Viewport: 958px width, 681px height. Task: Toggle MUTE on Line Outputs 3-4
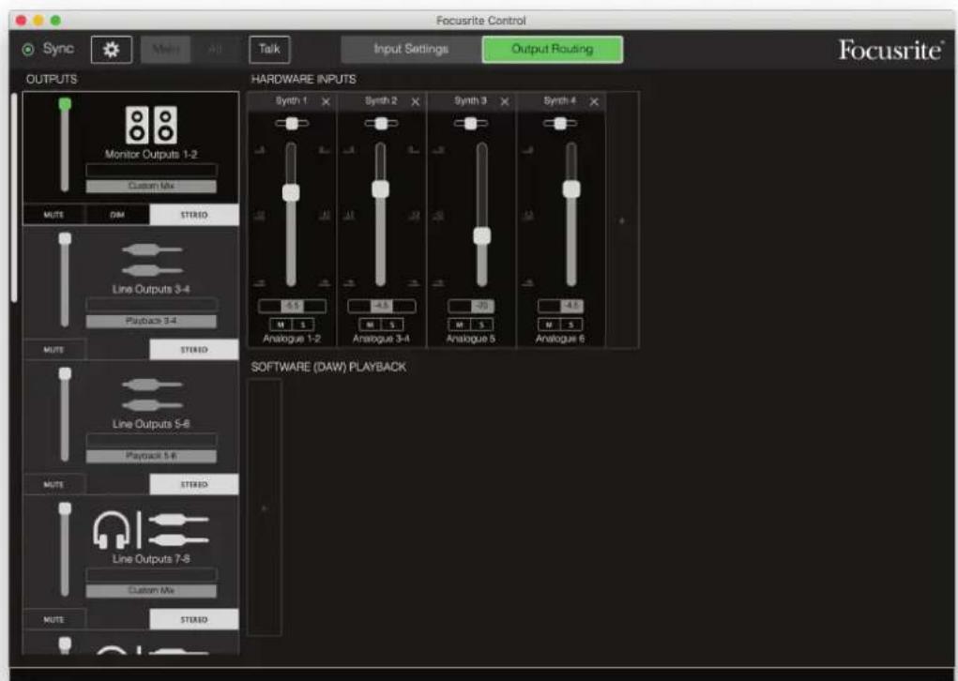pyautogui.click(x=53, y=350)
